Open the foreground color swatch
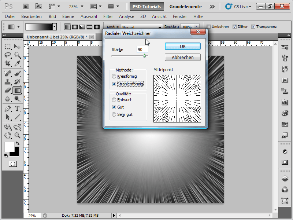This screenshot has height=220, width=293. point(10,147)
